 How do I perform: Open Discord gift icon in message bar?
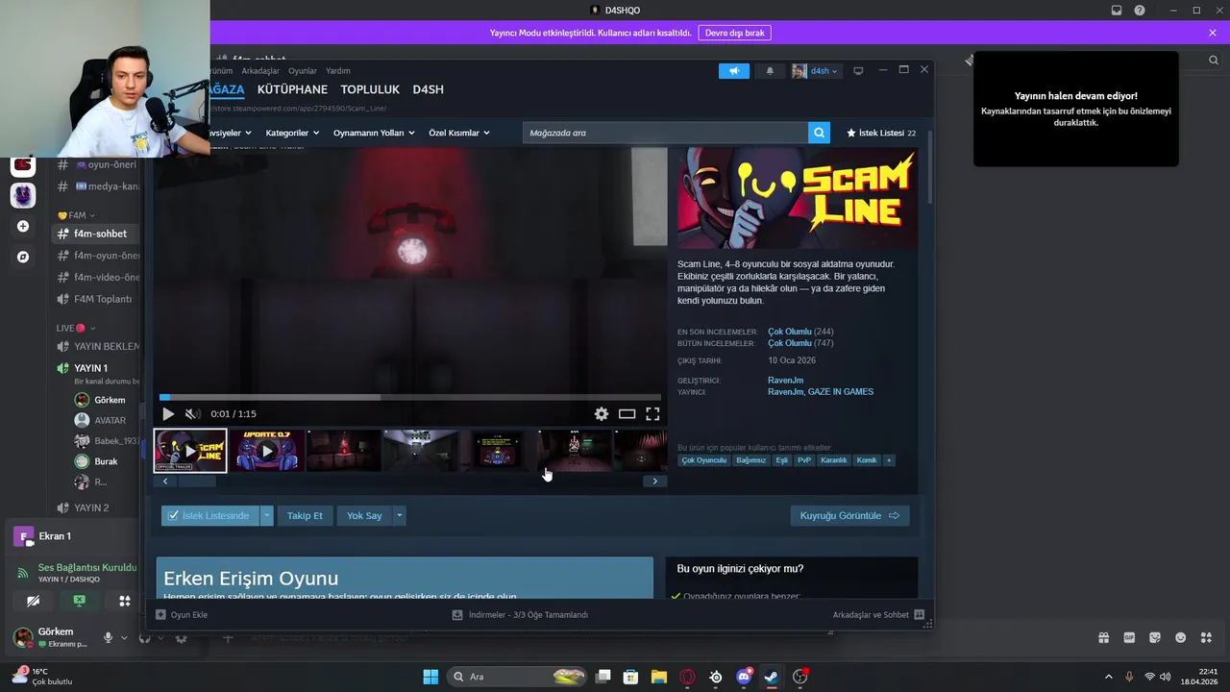coord(1104,637)
